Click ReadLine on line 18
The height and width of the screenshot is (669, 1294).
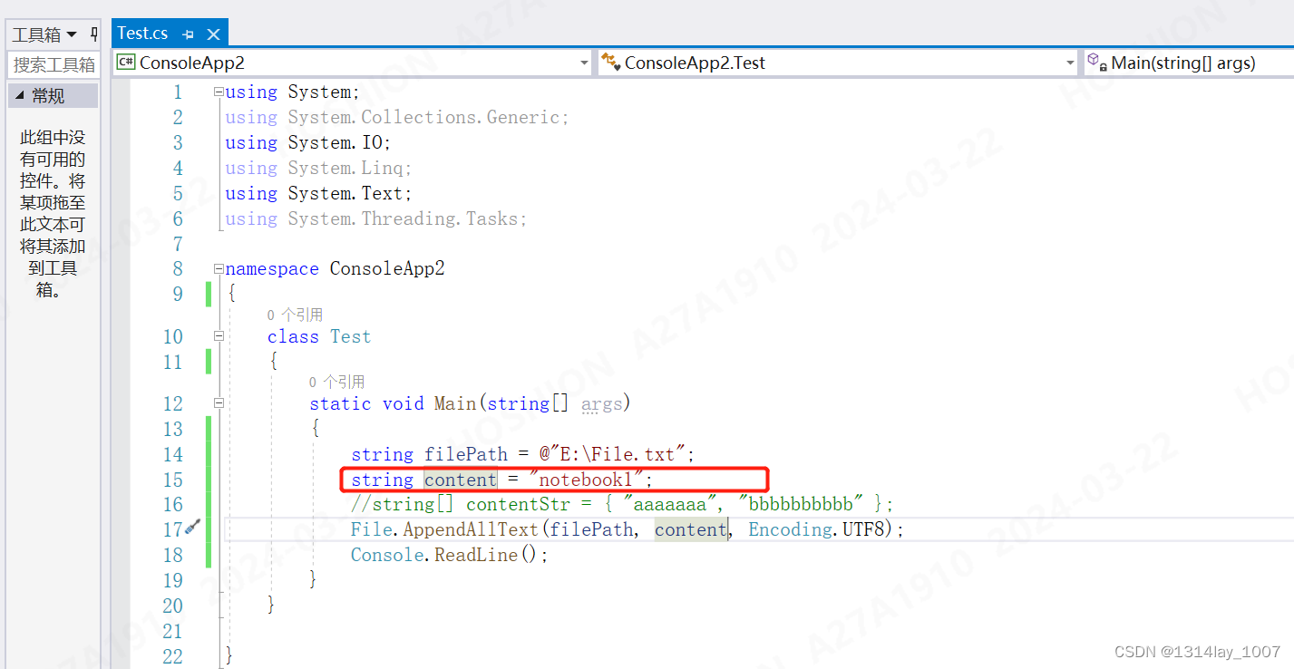tap(476, 555)
